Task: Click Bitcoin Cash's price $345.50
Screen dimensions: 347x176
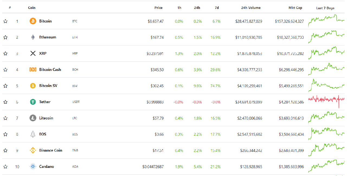Action: (x=157, y=70)
